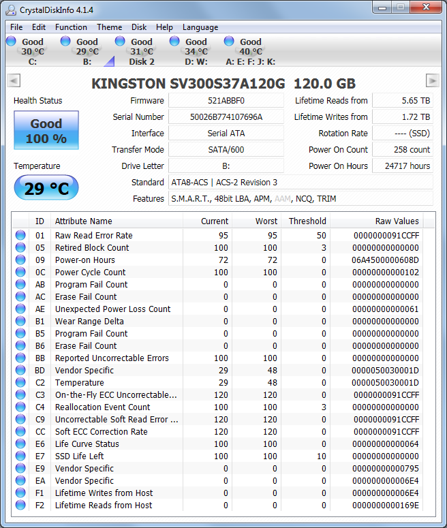This screenshot has width=447, height=528.
Task: Open the Disk menu
Action: 139,27
